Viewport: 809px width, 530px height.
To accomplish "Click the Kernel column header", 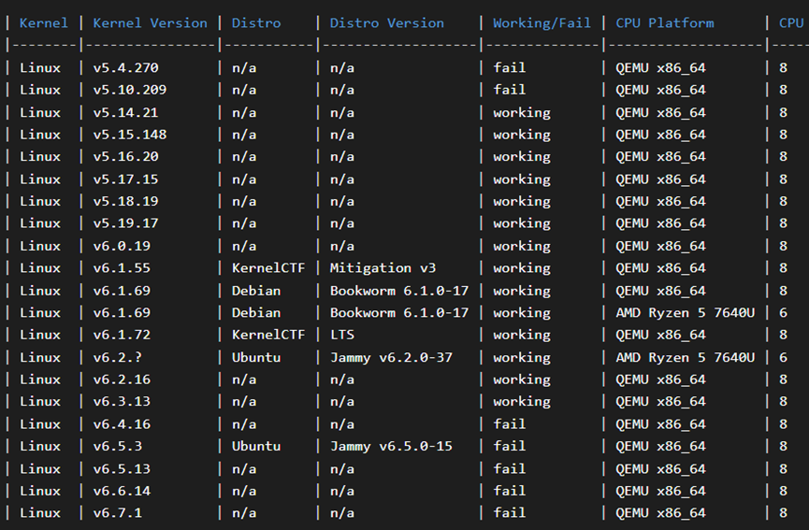I will [44, 22].
